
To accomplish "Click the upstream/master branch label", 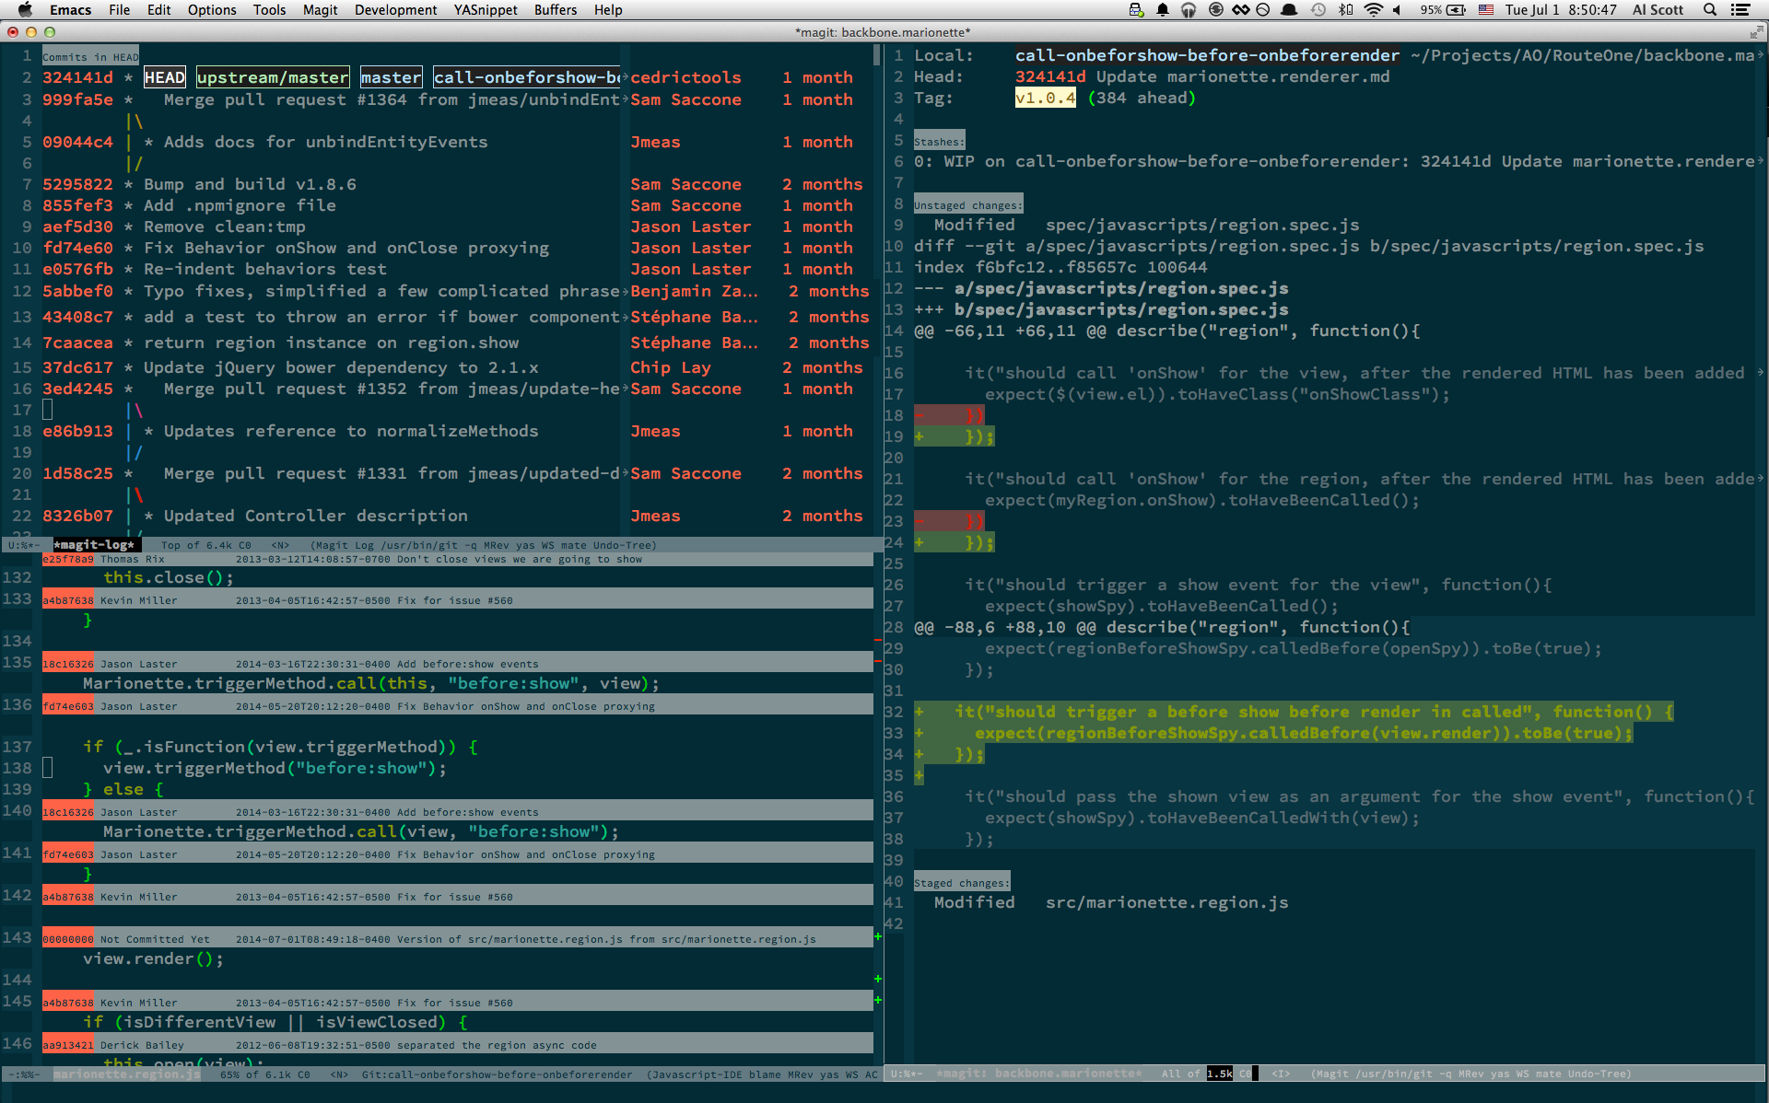I will coord(273,77).
